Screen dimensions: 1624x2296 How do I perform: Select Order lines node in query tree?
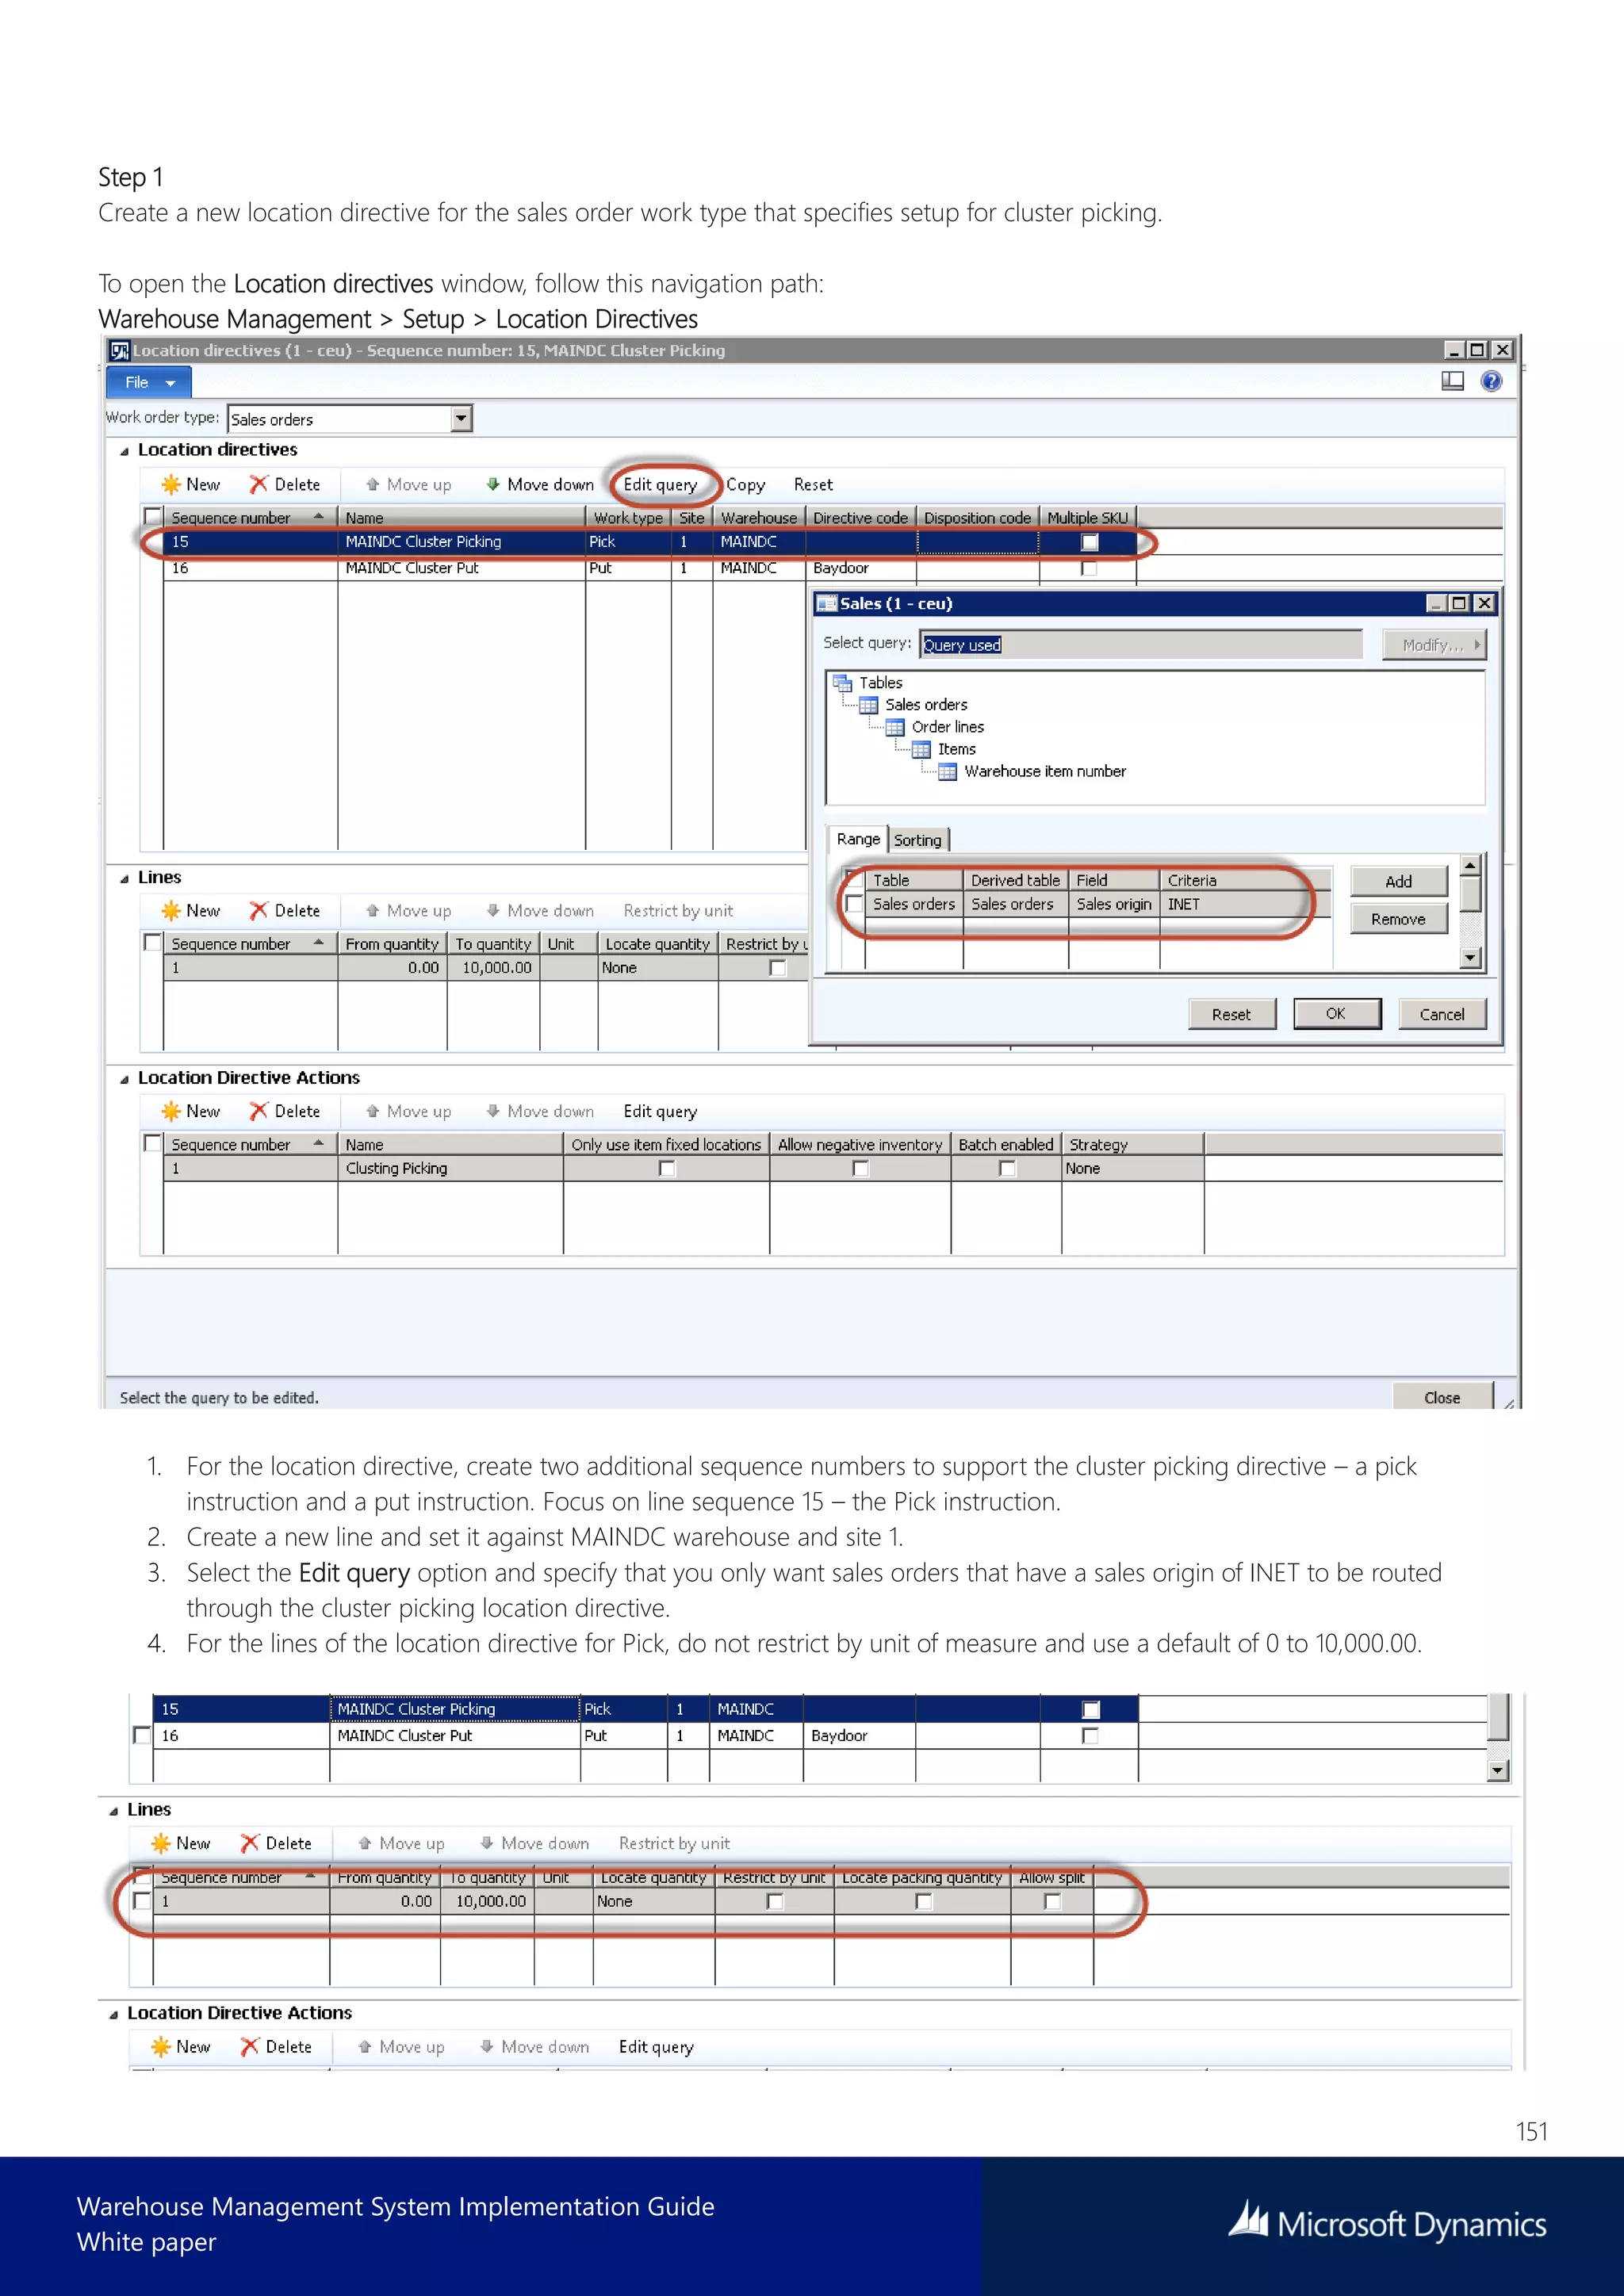[947, 727]
